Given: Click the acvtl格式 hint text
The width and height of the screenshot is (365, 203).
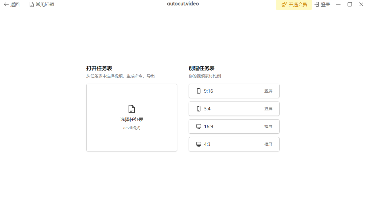Looking at the screenshot, I should (132, 128).
